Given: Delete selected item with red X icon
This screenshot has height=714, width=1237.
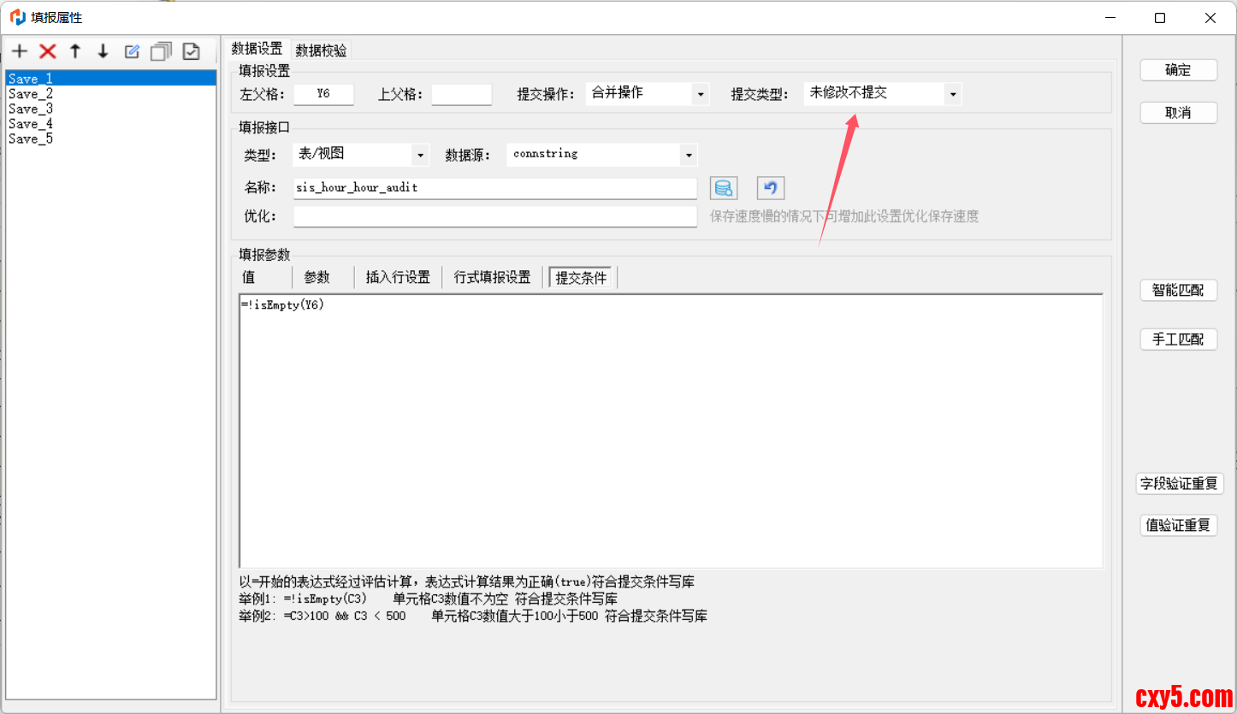Looking at the screenshot, I should point(48,51).
